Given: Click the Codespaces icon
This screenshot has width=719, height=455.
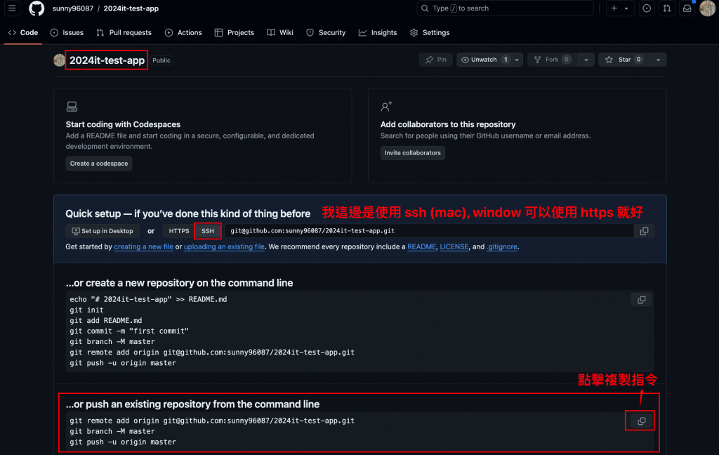Looking at the screenshot, I should (x=72, y=107).
